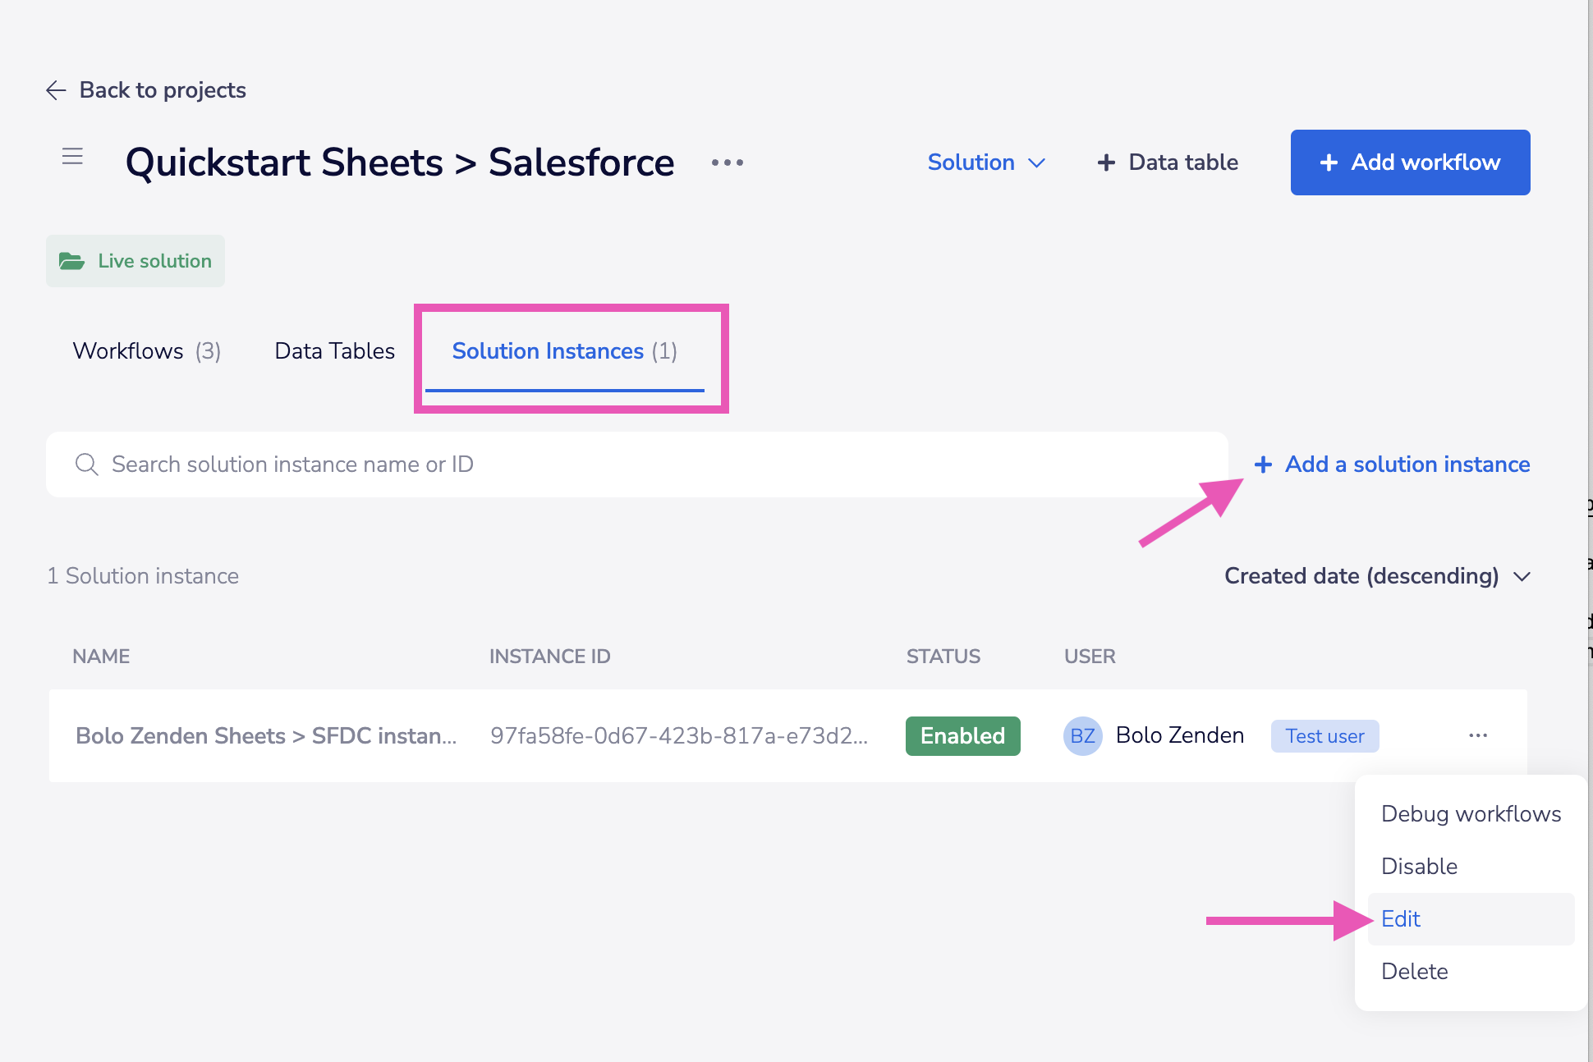Screen dimensions: 1593x1062
Task: Focus the solution instance search field
Action: 636,465
